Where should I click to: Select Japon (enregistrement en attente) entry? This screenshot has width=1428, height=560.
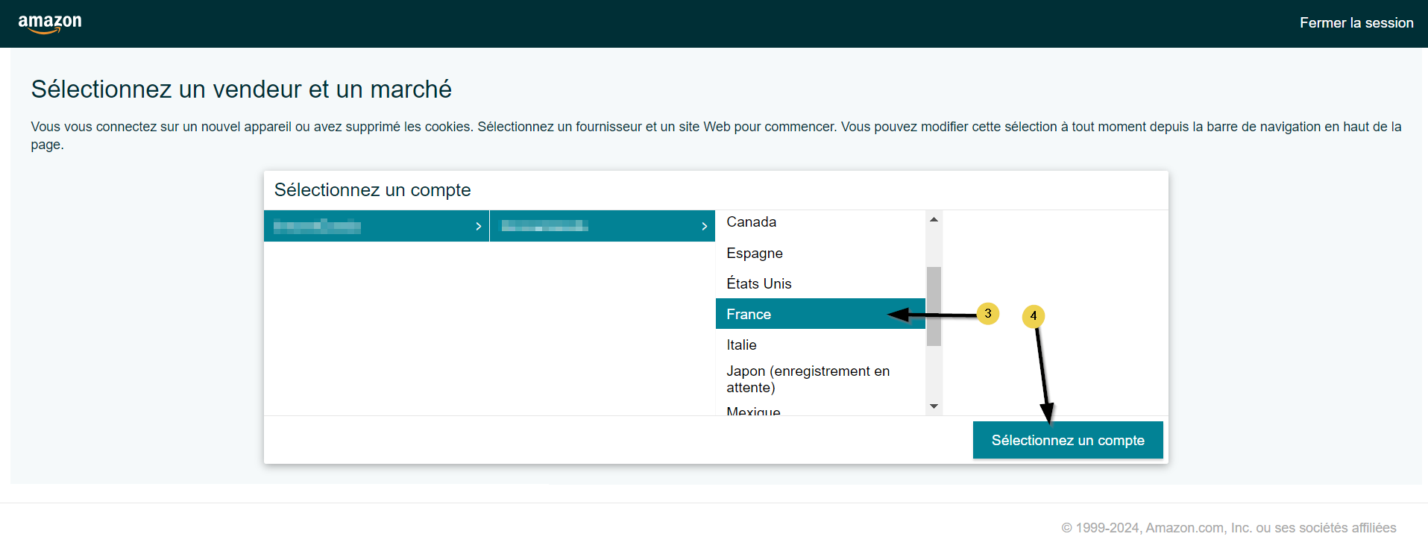tap(808, 380)
